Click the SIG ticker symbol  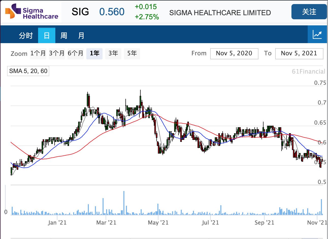tap(80, 12)
